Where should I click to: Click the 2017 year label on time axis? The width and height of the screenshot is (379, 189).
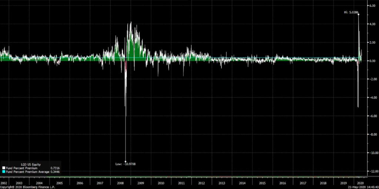click(x=303, y=183)
